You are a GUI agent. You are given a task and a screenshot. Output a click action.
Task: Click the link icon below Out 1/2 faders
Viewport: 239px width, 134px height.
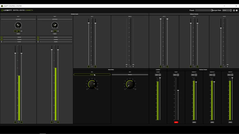tap(164, 67)
